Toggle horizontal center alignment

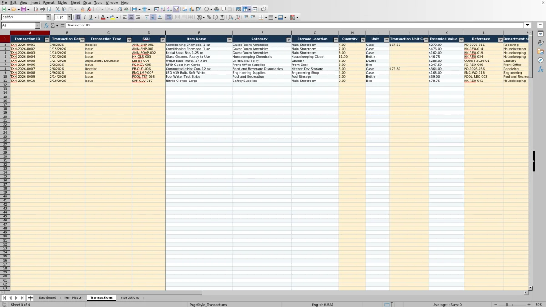pos(131,17)
